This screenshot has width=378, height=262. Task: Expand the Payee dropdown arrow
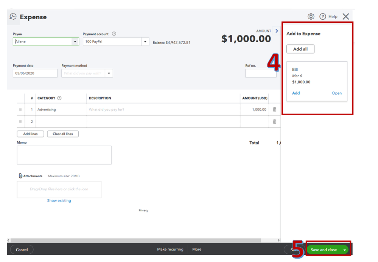click(x=75, y=42)
